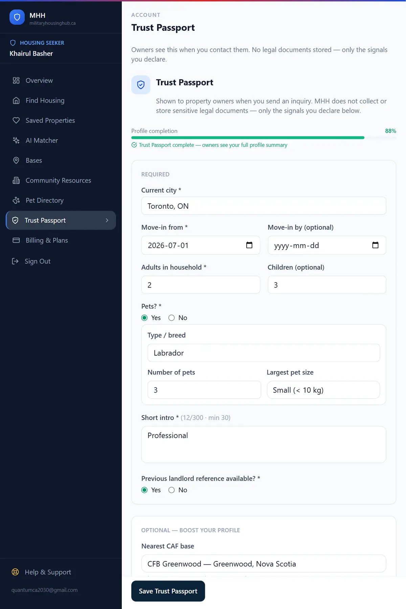This screenshot has height=609, width=406.
Task: Click the Move-in by date field
Action: (x=327, y=245)
